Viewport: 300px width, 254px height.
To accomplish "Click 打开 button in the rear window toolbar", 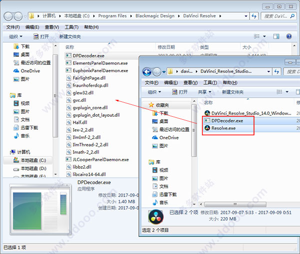I will [41, 36].
